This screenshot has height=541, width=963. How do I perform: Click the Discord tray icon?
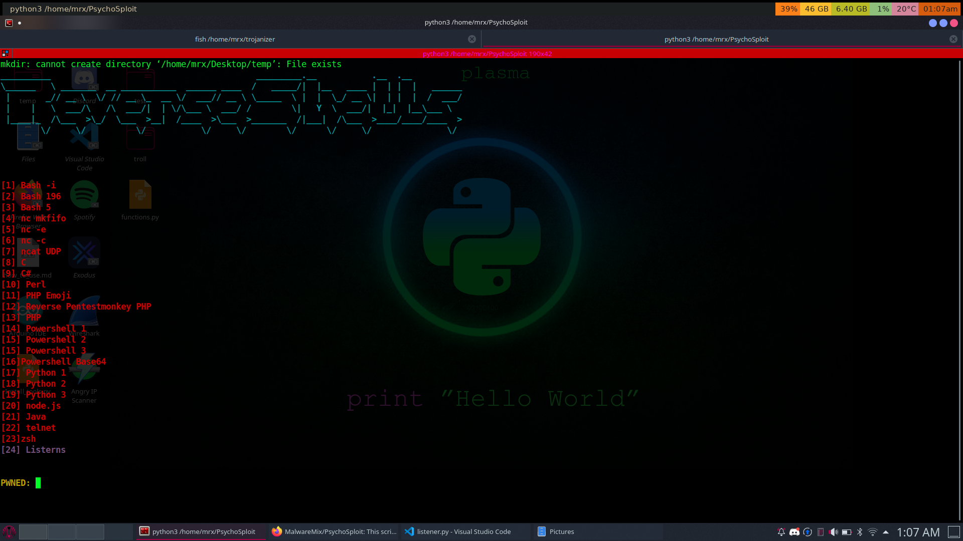(x=794, y=532)
